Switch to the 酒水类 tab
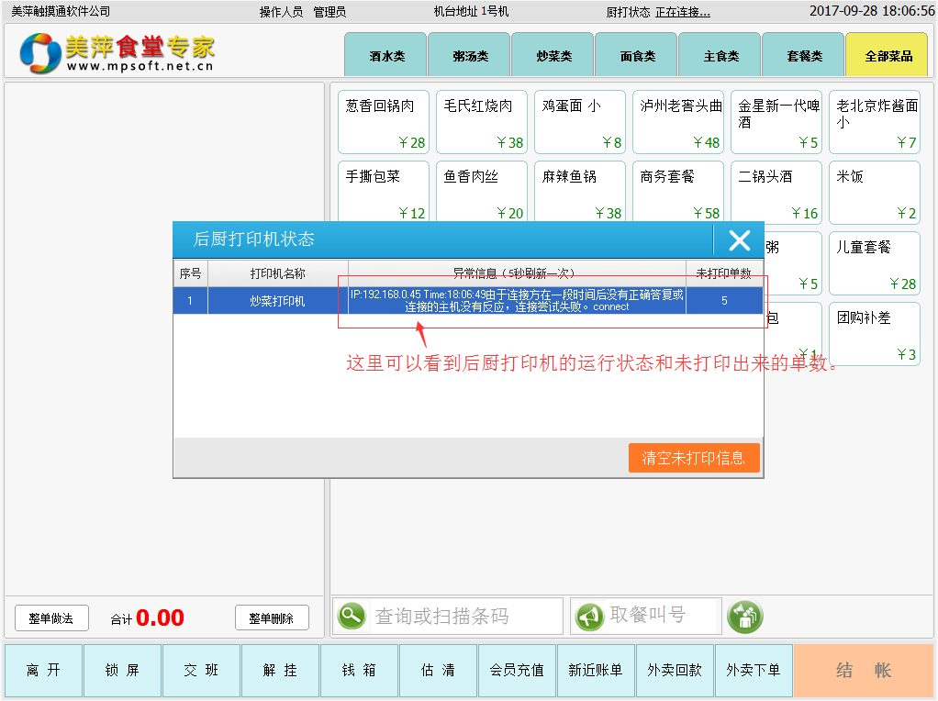 click(x=385, y=56)
